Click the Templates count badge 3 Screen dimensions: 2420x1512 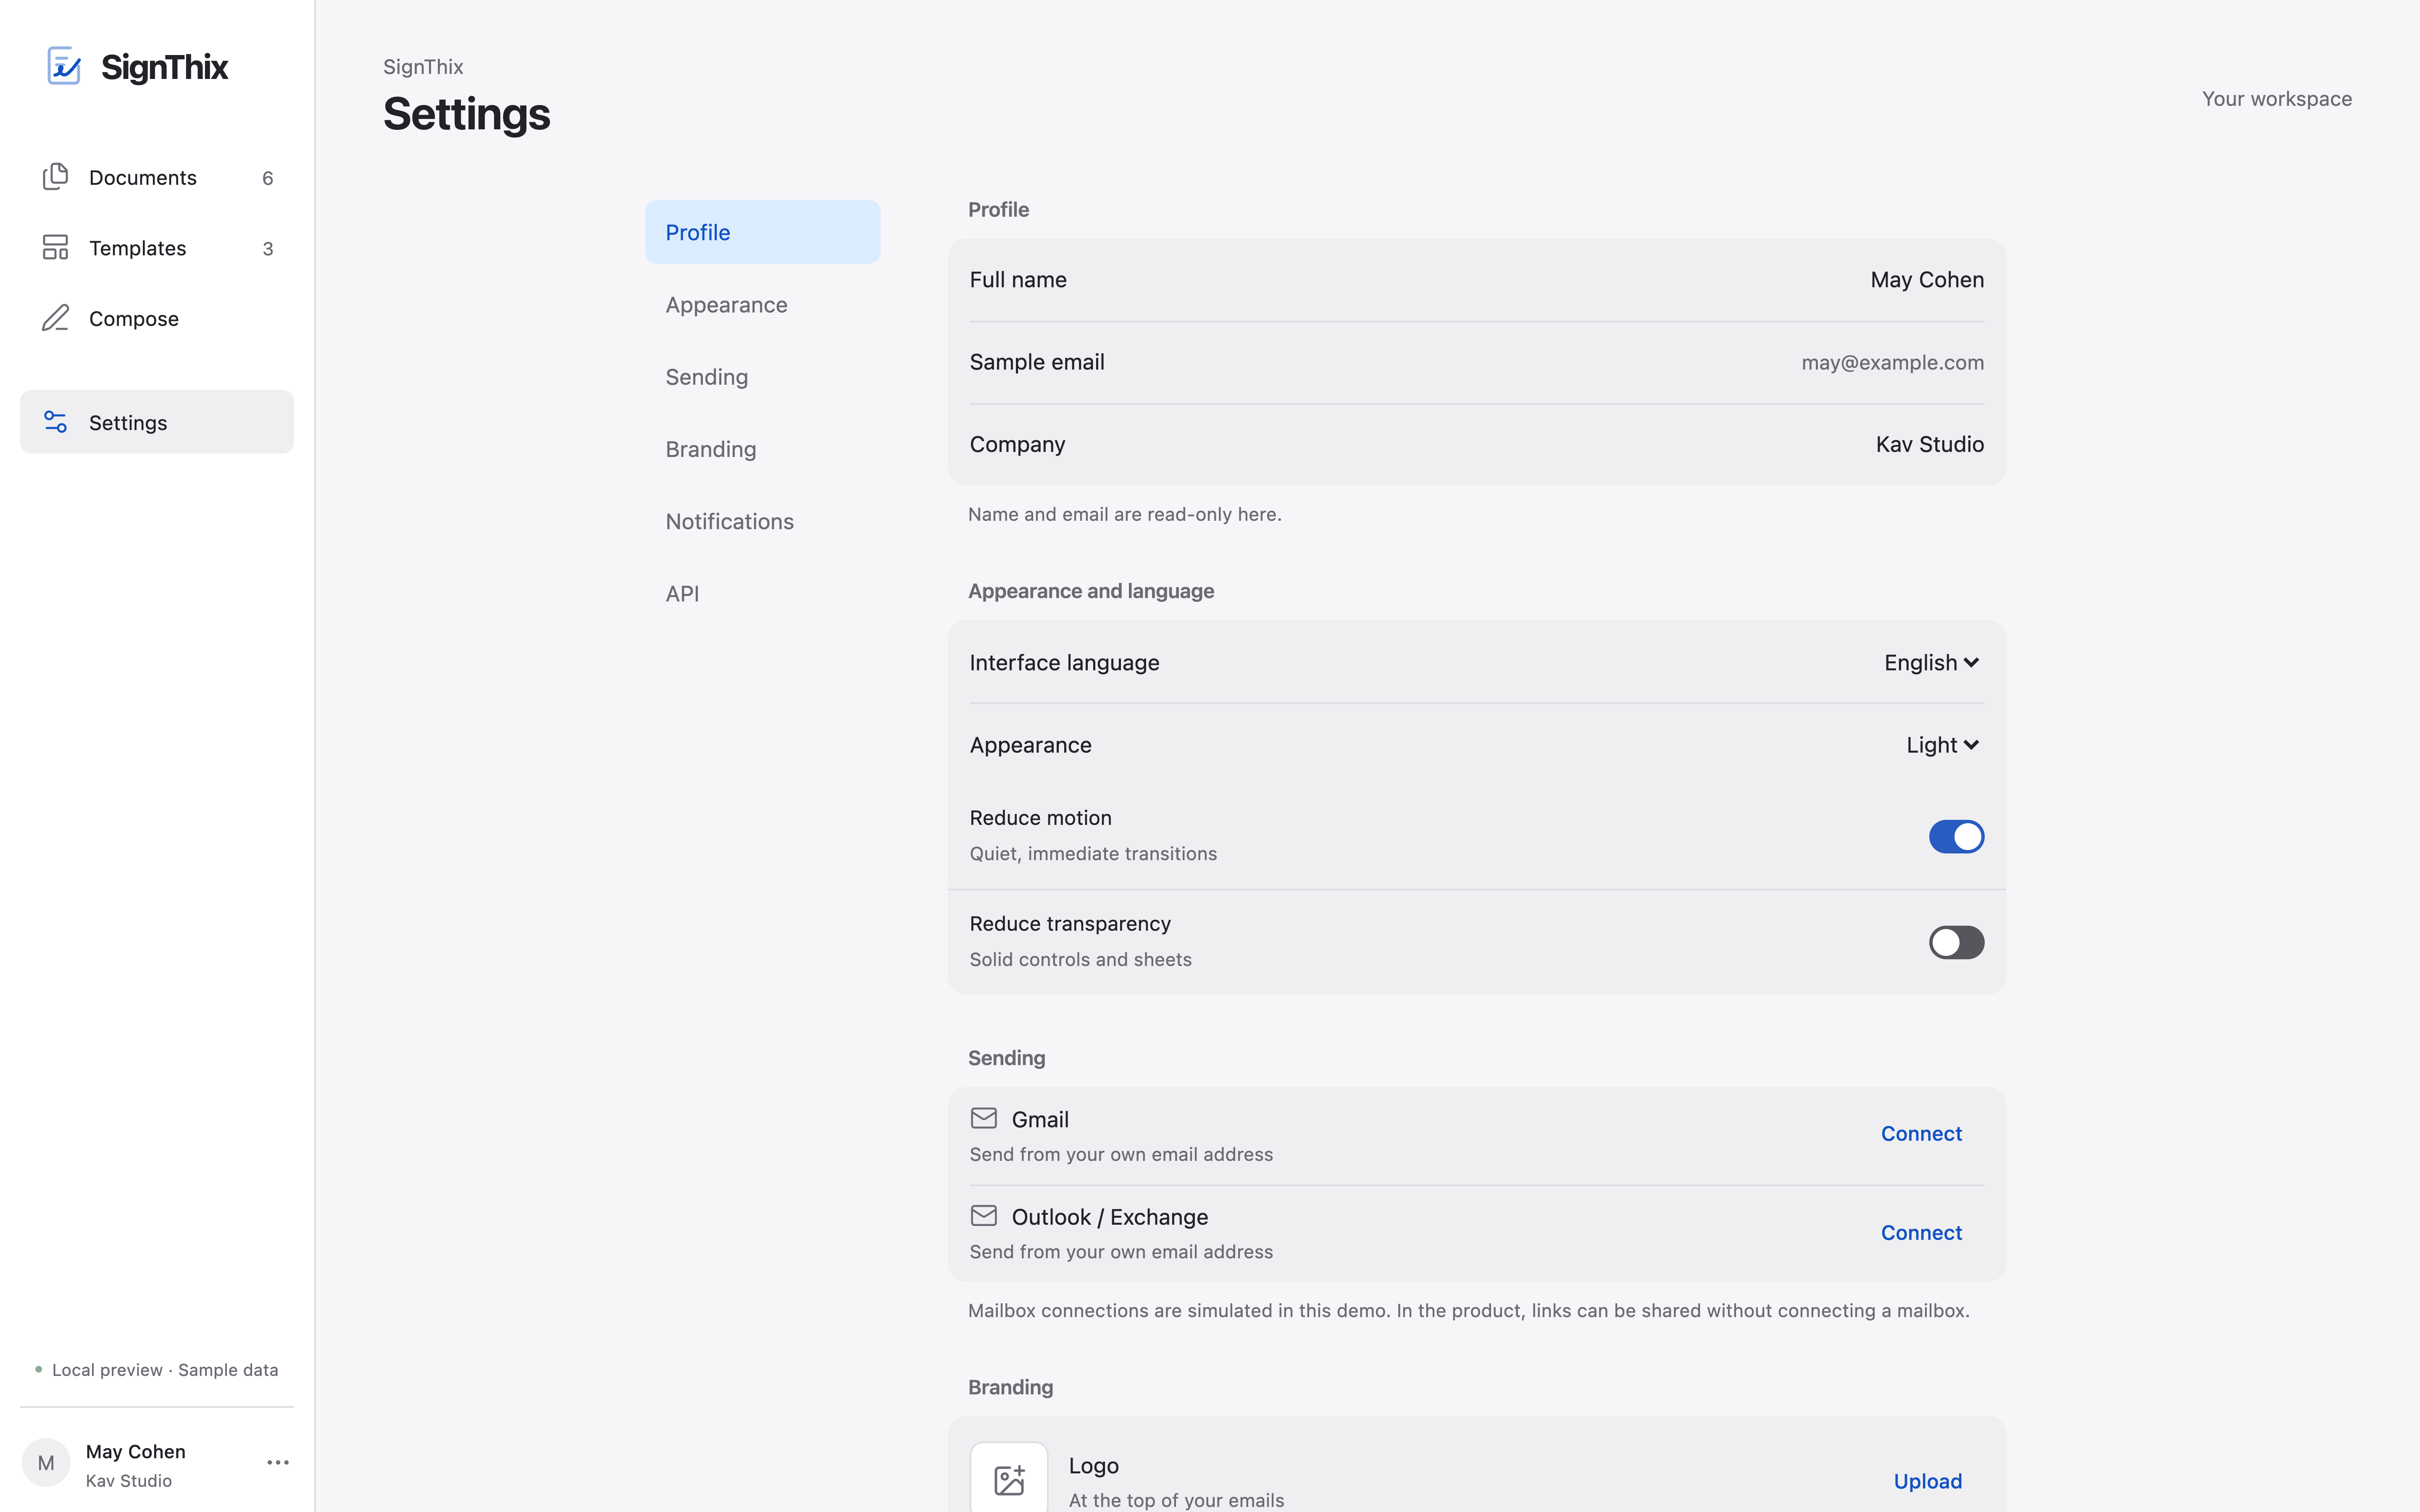pos(267,249)
